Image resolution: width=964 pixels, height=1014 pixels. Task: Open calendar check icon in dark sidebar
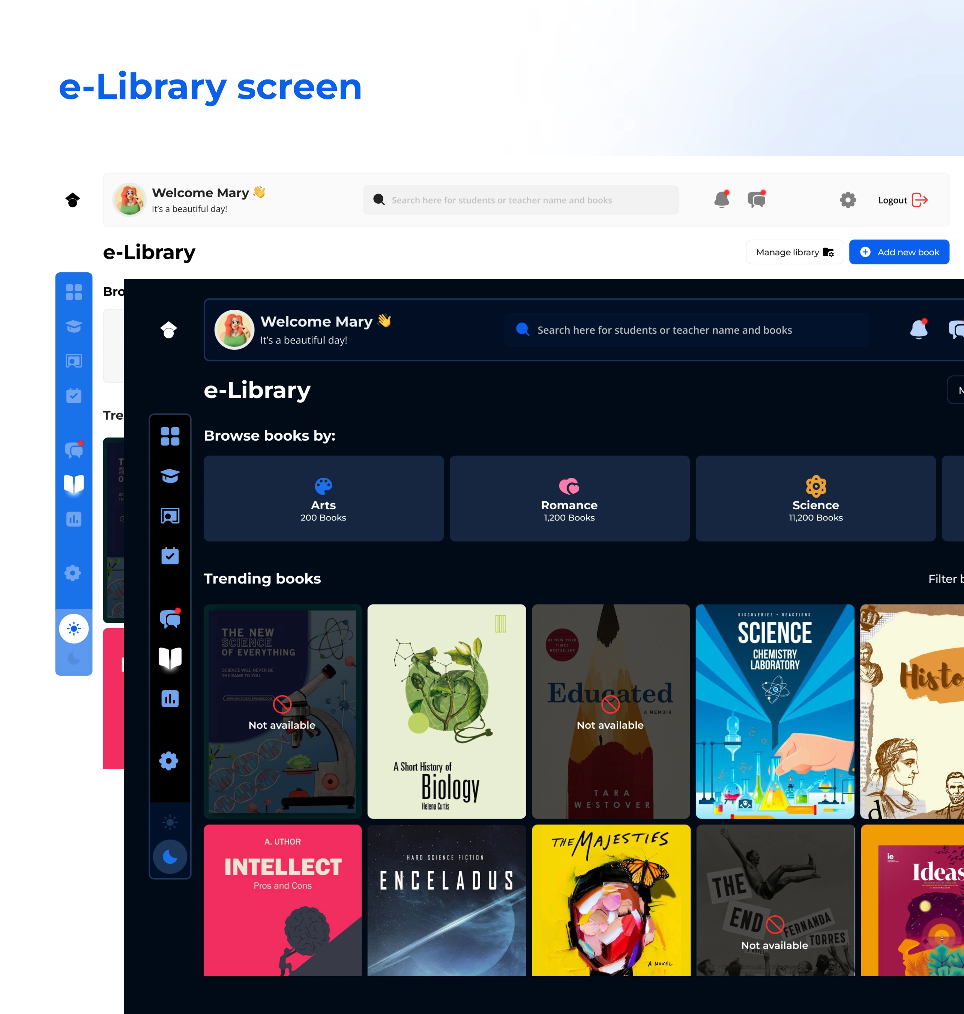[x=170, y=555]
